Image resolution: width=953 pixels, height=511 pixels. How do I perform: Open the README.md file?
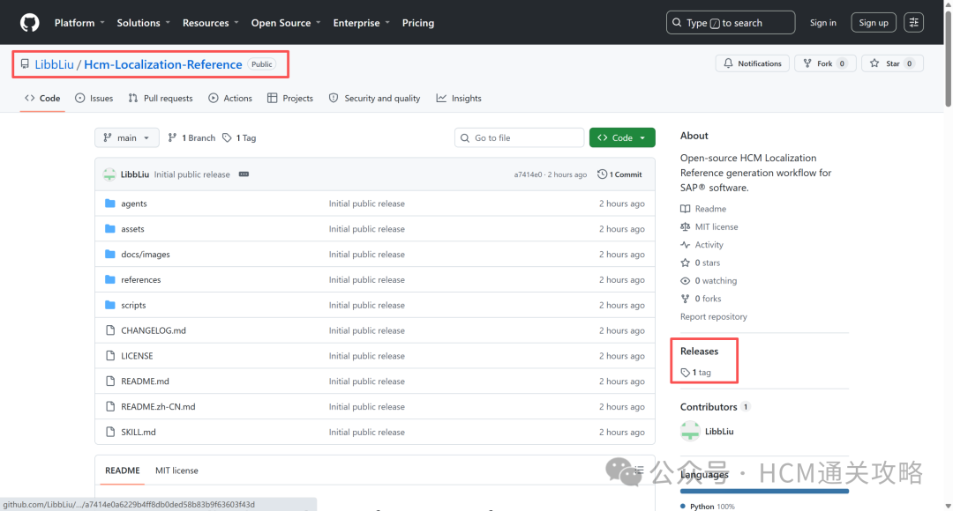[145, 381]
